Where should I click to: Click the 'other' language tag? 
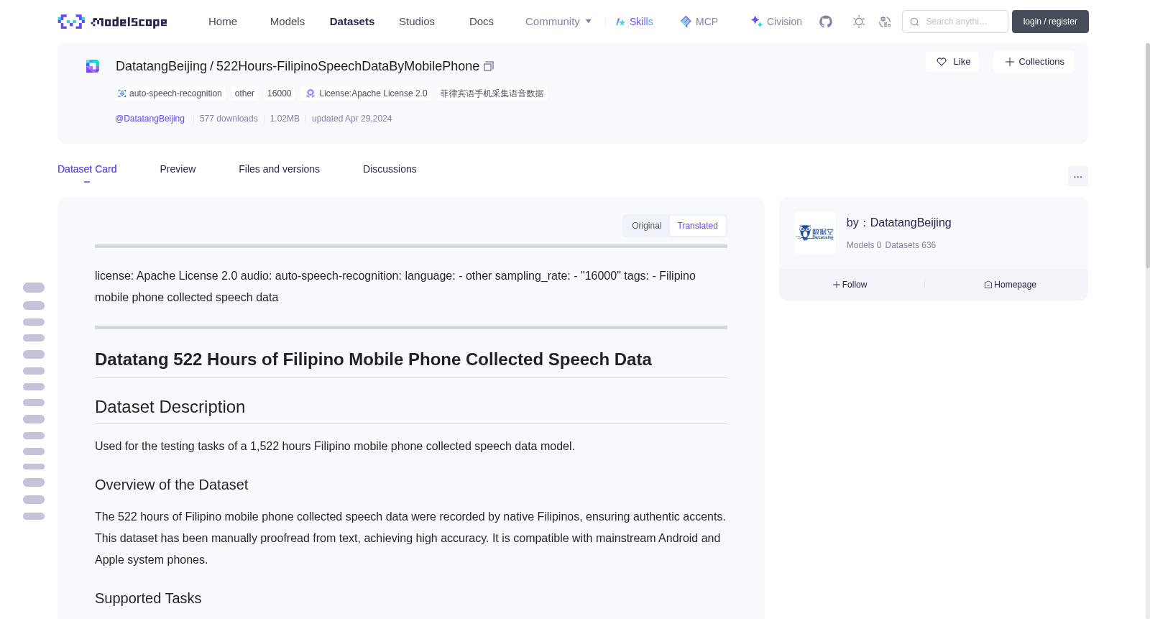tap(244, 93)
